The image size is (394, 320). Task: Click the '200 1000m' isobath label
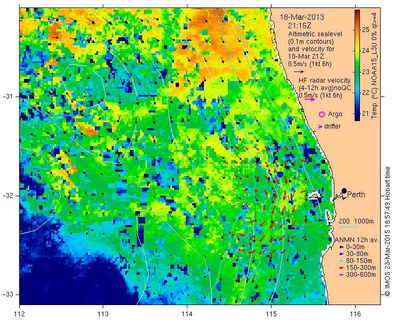click(x=356, y=221)
